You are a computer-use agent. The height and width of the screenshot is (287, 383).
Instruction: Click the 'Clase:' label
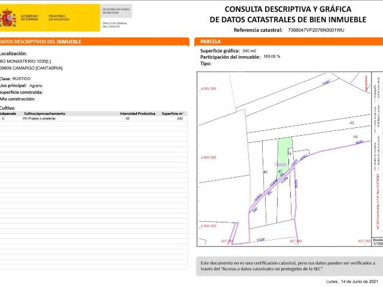pos(5,78)
